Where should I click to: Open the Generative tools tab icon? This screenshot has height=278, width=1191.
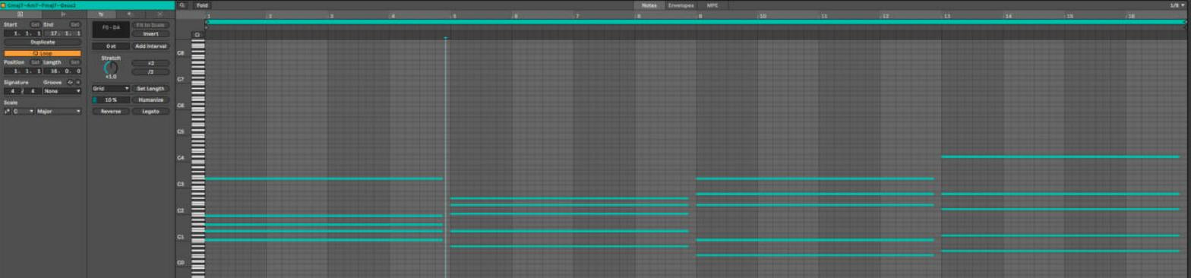160,14
